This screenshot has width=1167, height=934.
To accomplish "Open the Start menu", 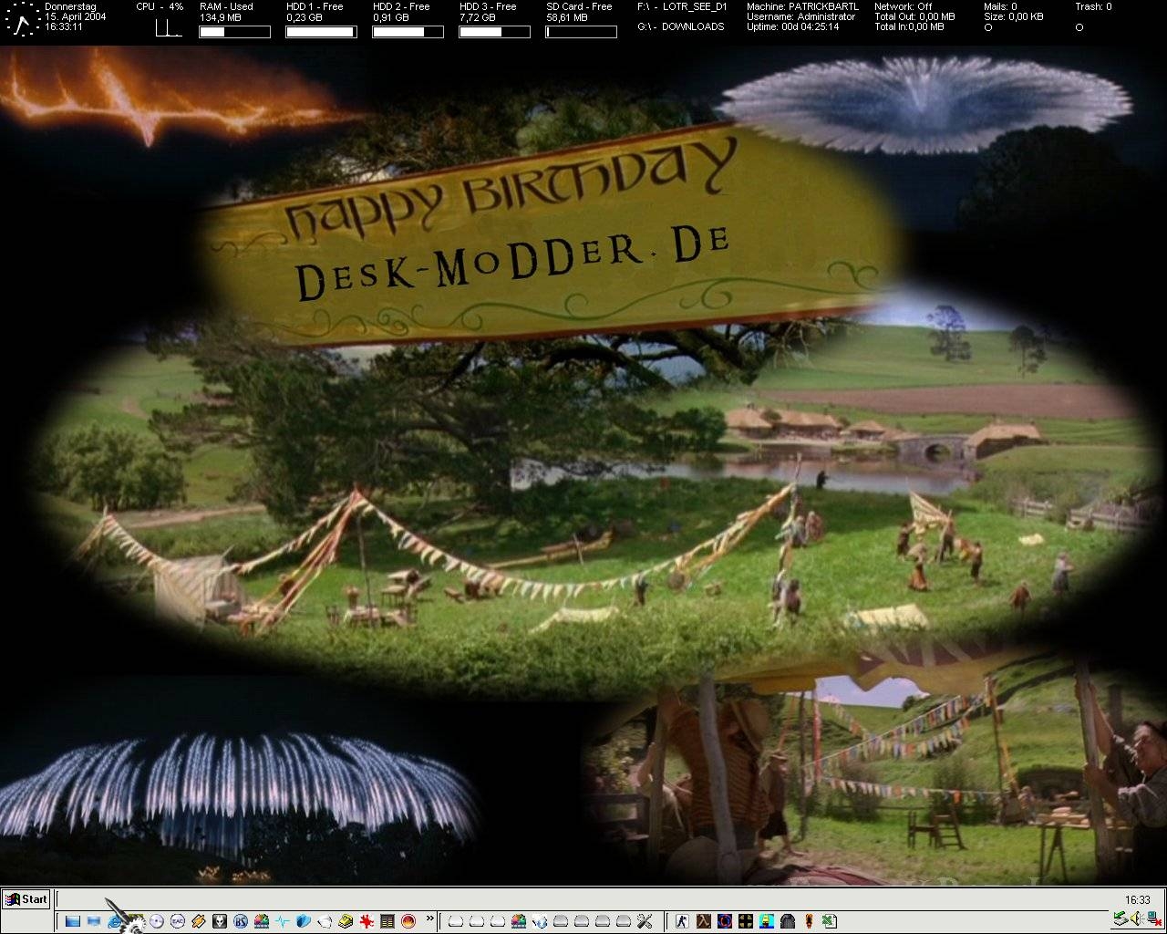I will point(25,899).
